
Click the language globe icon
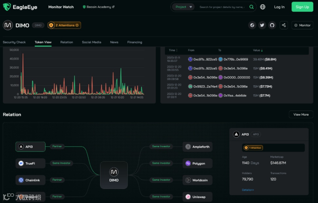click(263, 7)
